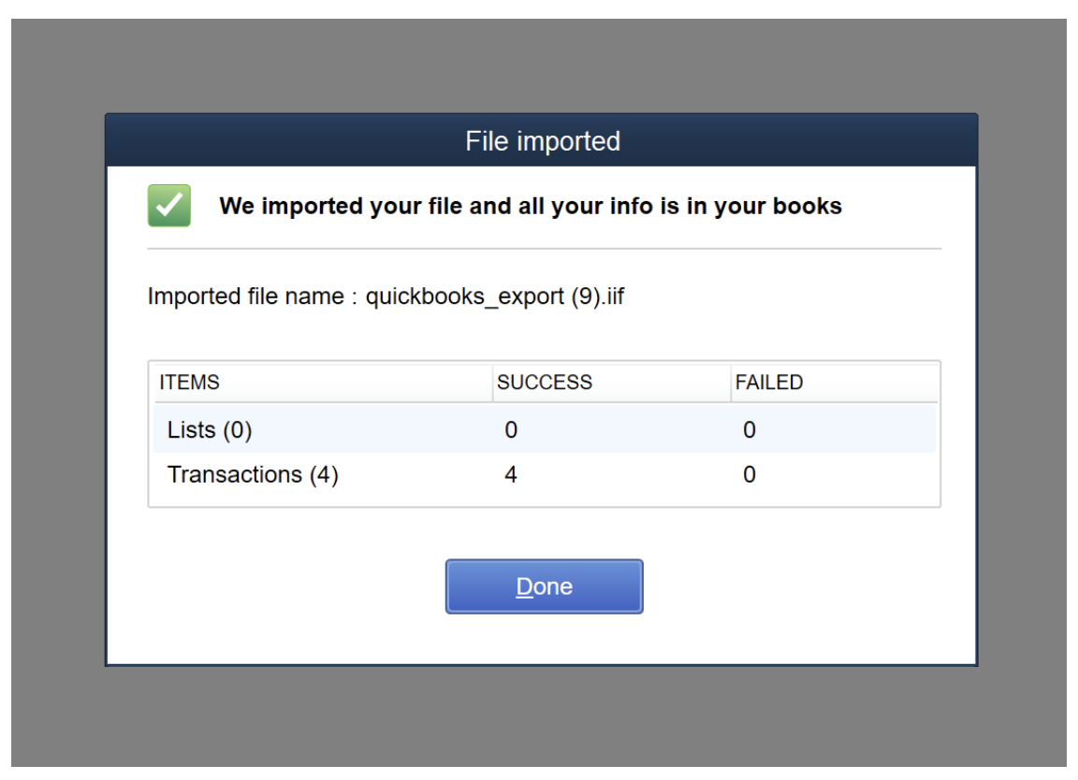Click the "Imported file name :" label
This screenshot has width=1078, height=780.
[253, 296]
